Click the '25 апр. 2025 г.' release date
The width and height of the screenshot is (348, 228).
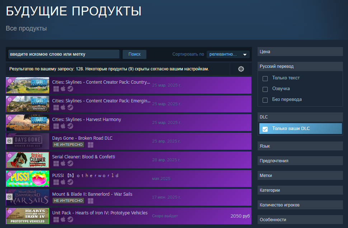tap(166, 141)
